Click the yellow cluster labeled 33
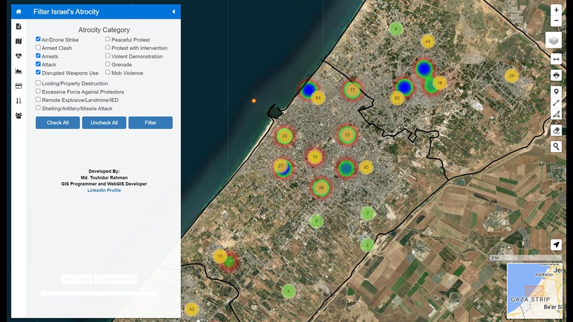 point(192,309)
